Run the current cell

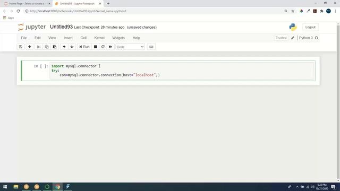(84, 47)
